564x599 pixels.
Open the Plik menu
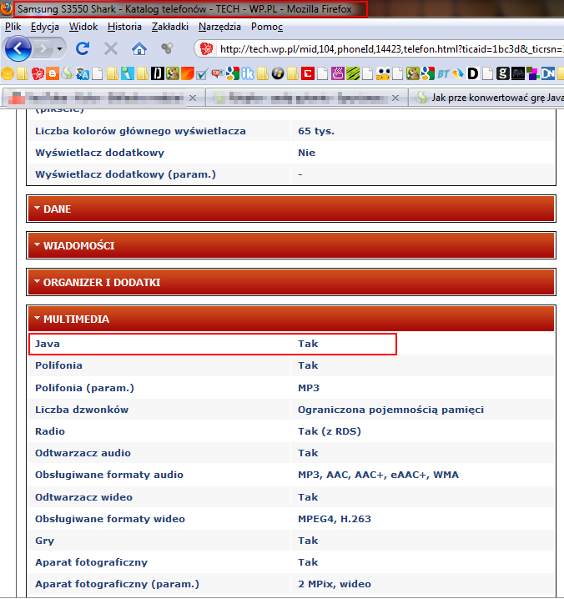point(13,27)
